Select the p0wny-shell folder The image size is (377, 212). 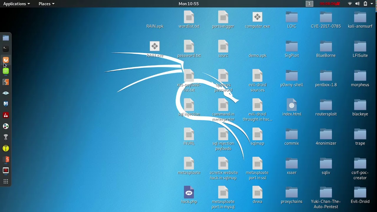pos(292,78)
